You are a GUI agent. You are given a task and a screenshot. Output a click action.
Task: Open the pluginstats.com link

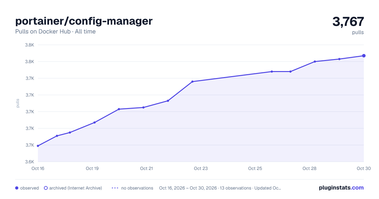coord(341,188)
